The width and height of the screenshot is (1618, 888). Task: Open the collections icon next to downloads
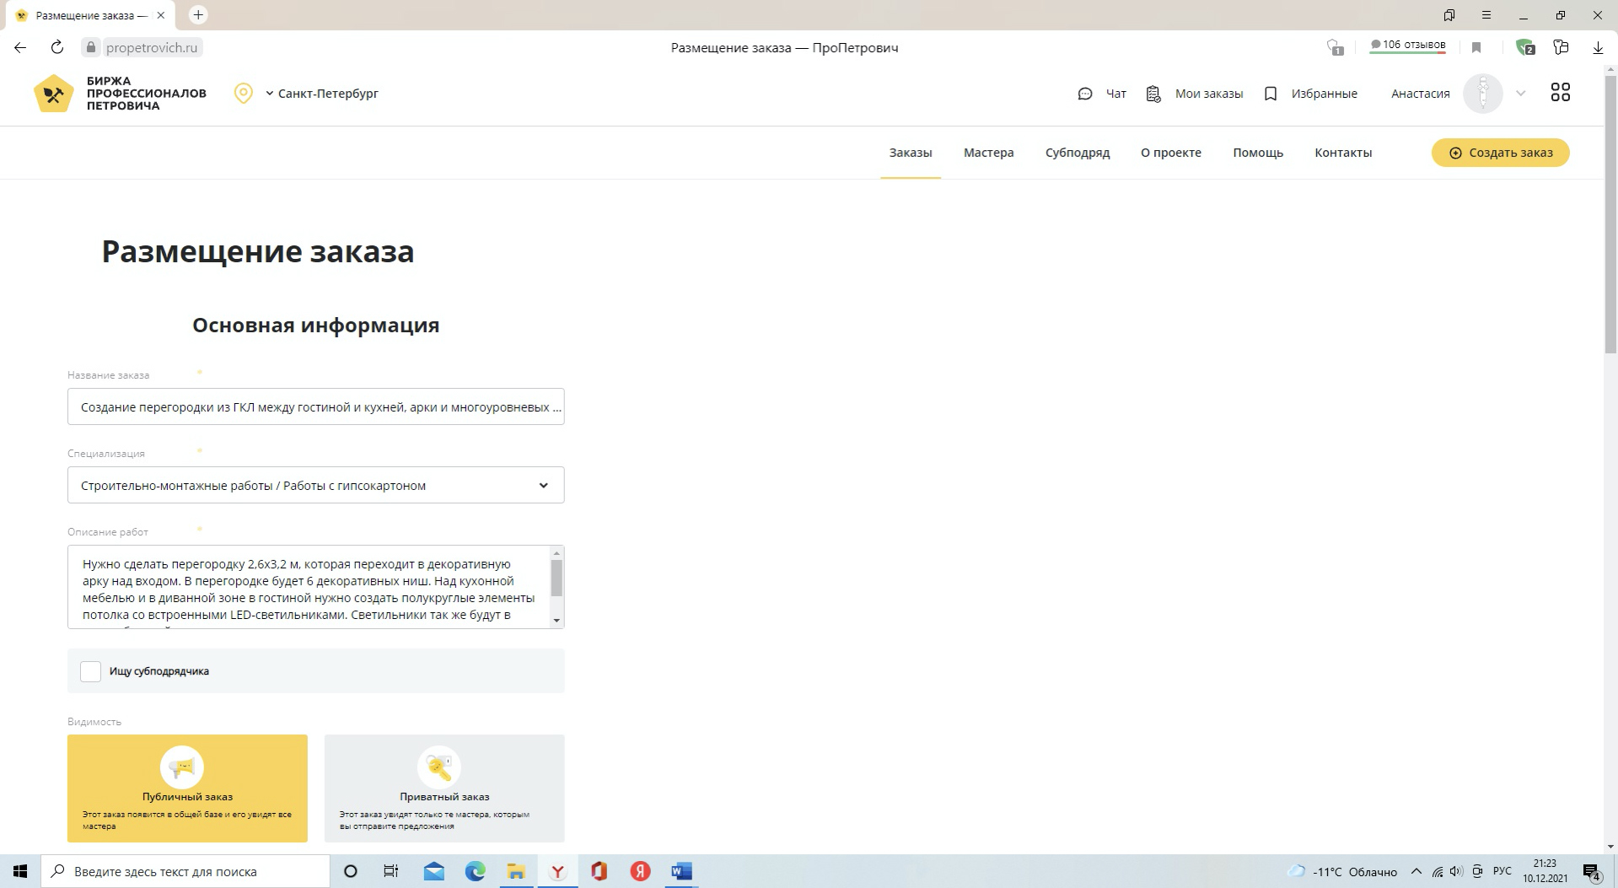tap(1561, 47)
